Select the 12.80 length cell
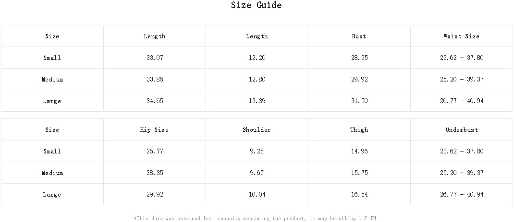514x222 pixels. tap(257, 79)
